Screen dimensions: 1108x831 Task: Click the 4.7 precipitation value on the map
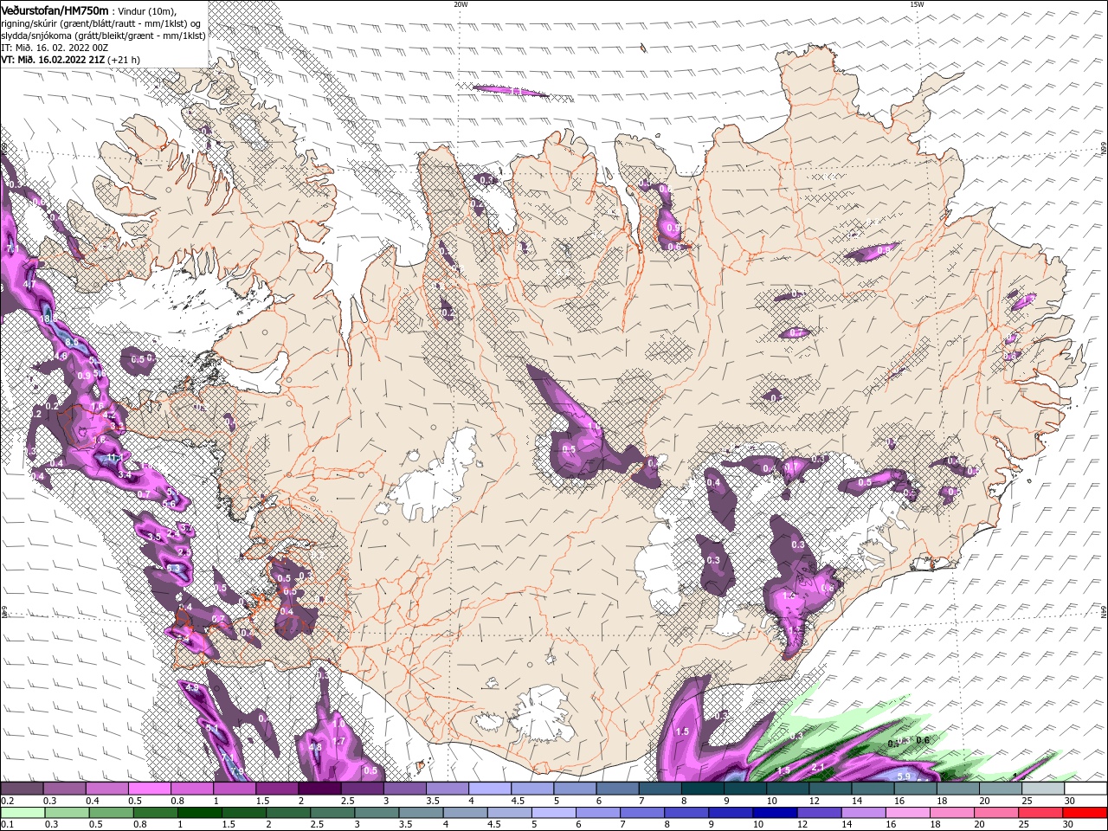coord(29,284)
